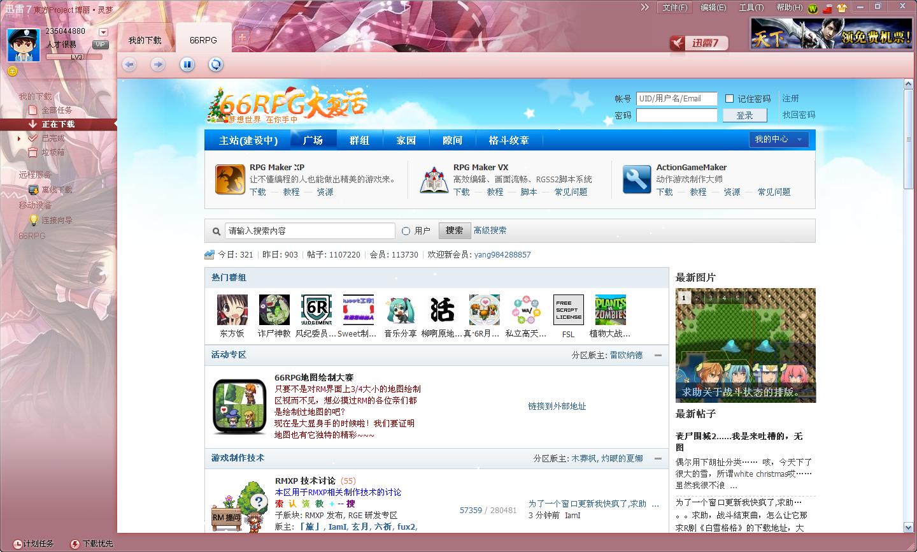Expand the 已完成 tree arrow
Viewport: 917px width, 552px height.
(x=20, y=138)
